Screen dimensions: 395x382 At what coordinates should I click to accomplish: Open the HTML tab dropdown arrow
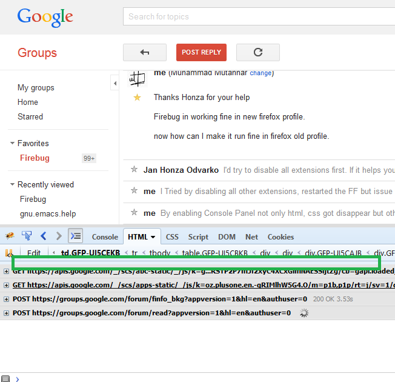tap(153, 237)
